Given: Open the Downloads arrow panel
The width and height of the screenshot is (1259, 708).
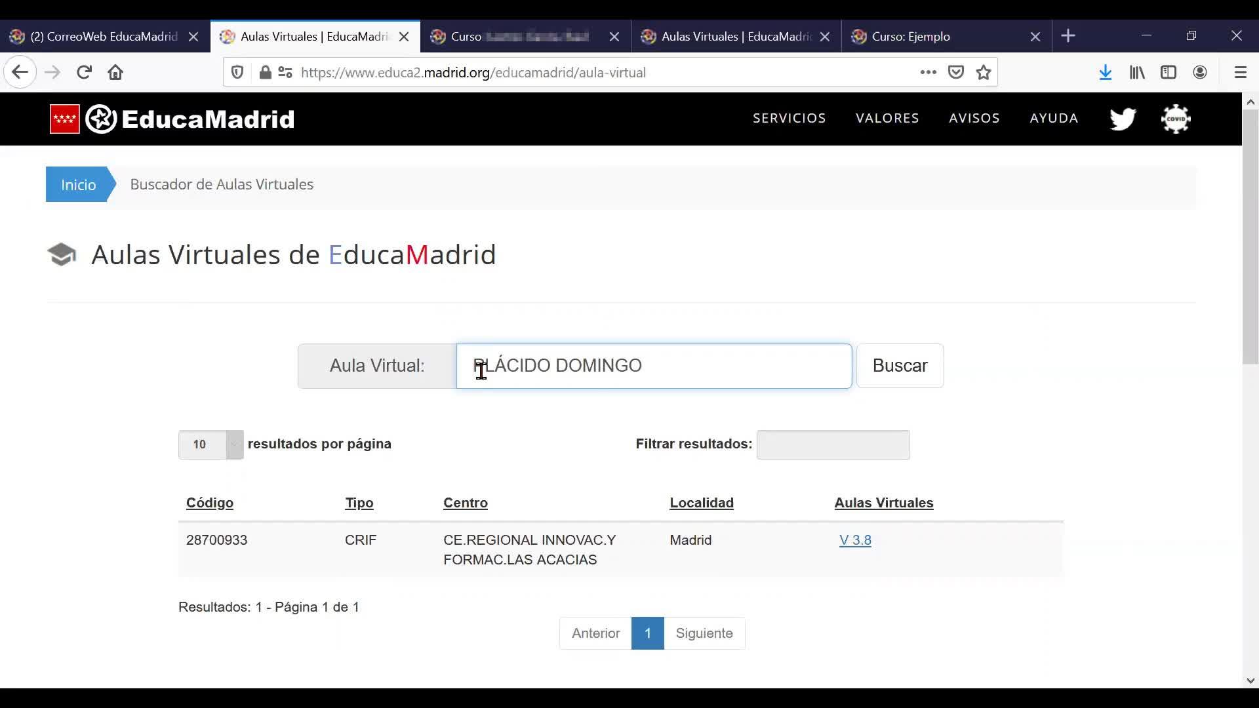Looking at the screenshot, I should 1106,72.
